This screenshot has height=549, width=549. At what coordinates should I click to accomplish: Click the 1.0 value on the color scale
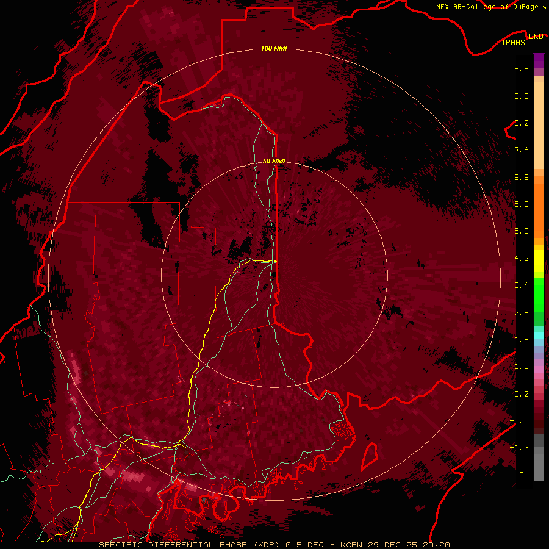(522, 367)
